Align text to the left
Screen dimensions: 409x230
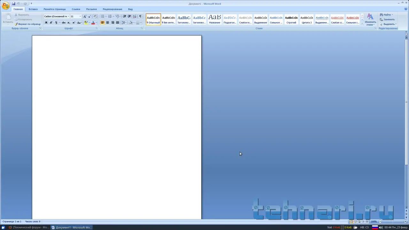(103, 23)
